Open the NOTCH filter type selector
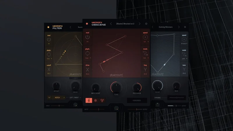Image resolution: width=233 pixels, height=131 pixels. coord(57,98)
